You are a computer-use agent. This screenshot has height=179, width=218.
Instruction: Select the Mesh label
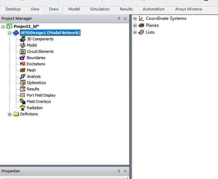31,70
